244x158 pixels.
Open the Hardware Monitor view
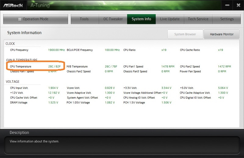[x=222, y=34]
